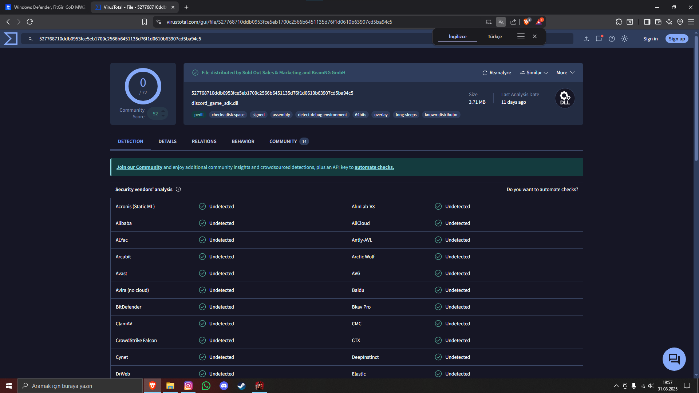
Task: Bookmark this page icon
Action: (x=145, y=22)
